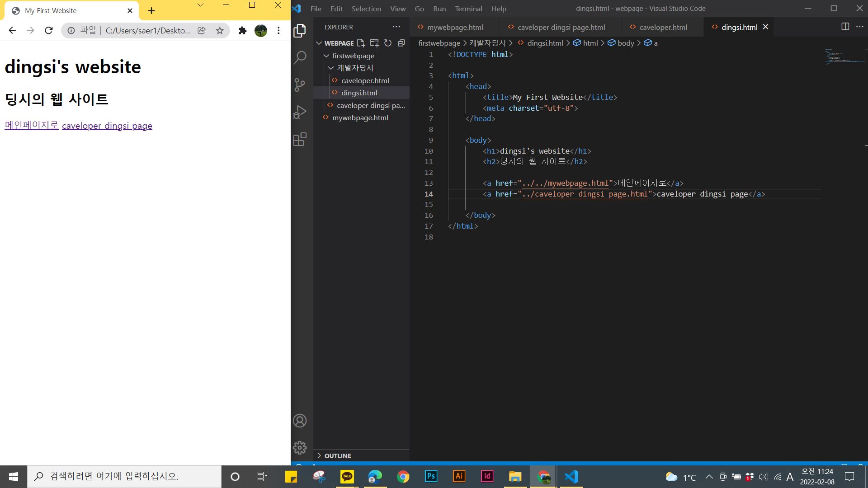Click the New Folder icon in Explorer
Viewport: 868px width, 488px height.
[x=374, y=43]
